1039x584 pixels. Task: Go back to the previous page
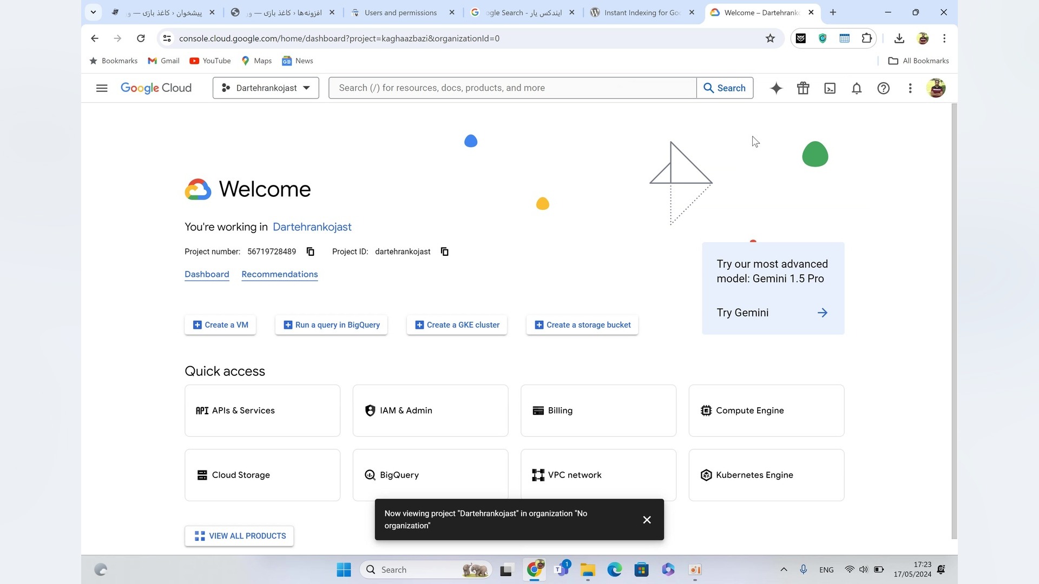pos(95,38)
